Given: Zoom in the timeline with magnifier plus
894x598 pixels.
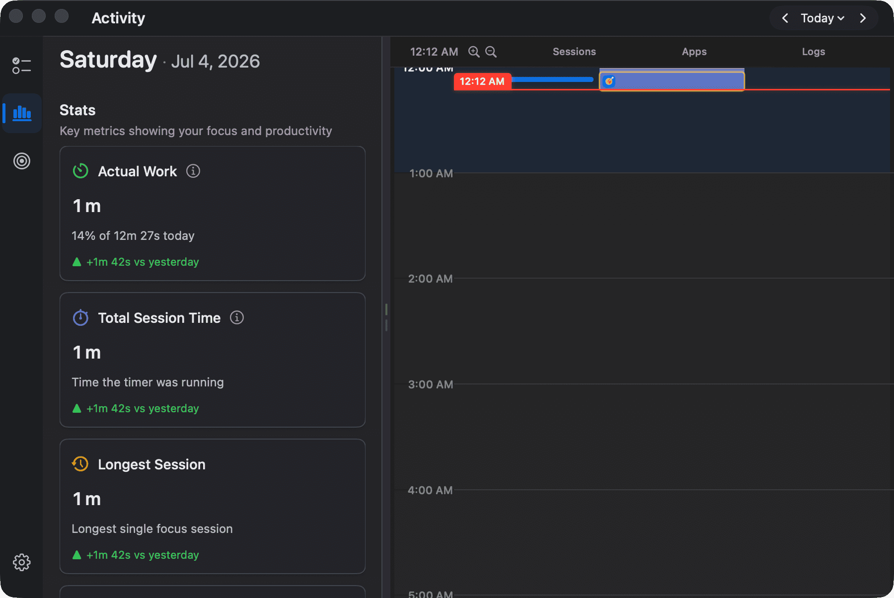Looking at the screenshot, I should [x=474, y=52].
